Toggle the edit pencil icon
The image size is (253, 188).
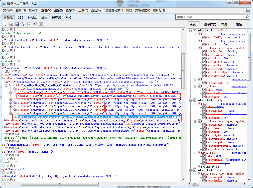click(35, 24)
